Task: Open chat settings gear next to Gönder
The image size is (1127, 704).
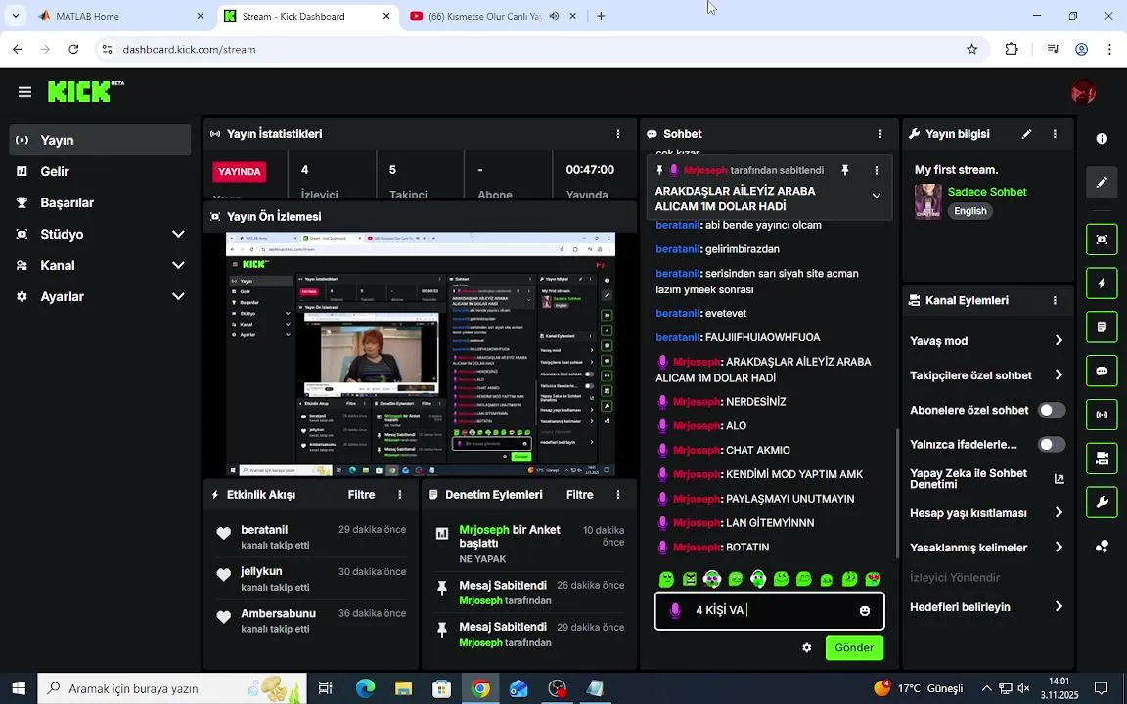Action: (806, 648)
